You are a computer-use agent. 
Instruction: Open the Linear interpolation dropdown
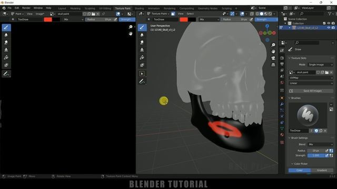[311, 83]
